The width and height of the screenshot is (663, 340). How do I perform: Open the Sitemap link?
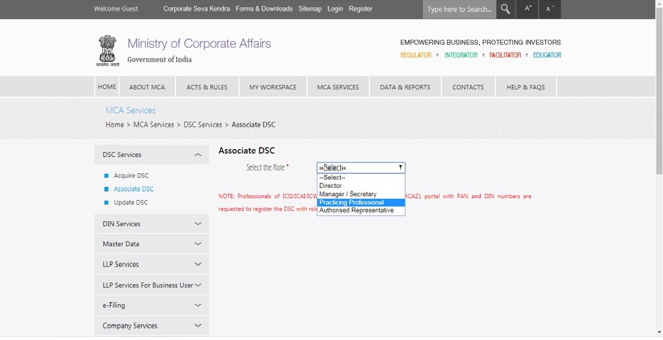[x=310, y=8]
